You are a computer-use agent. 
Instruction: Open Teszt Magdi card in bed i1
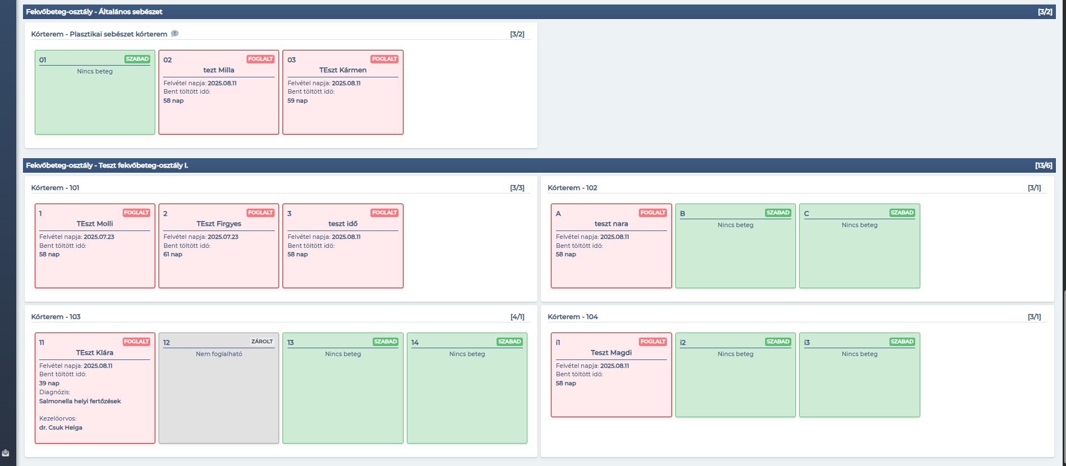611,375
